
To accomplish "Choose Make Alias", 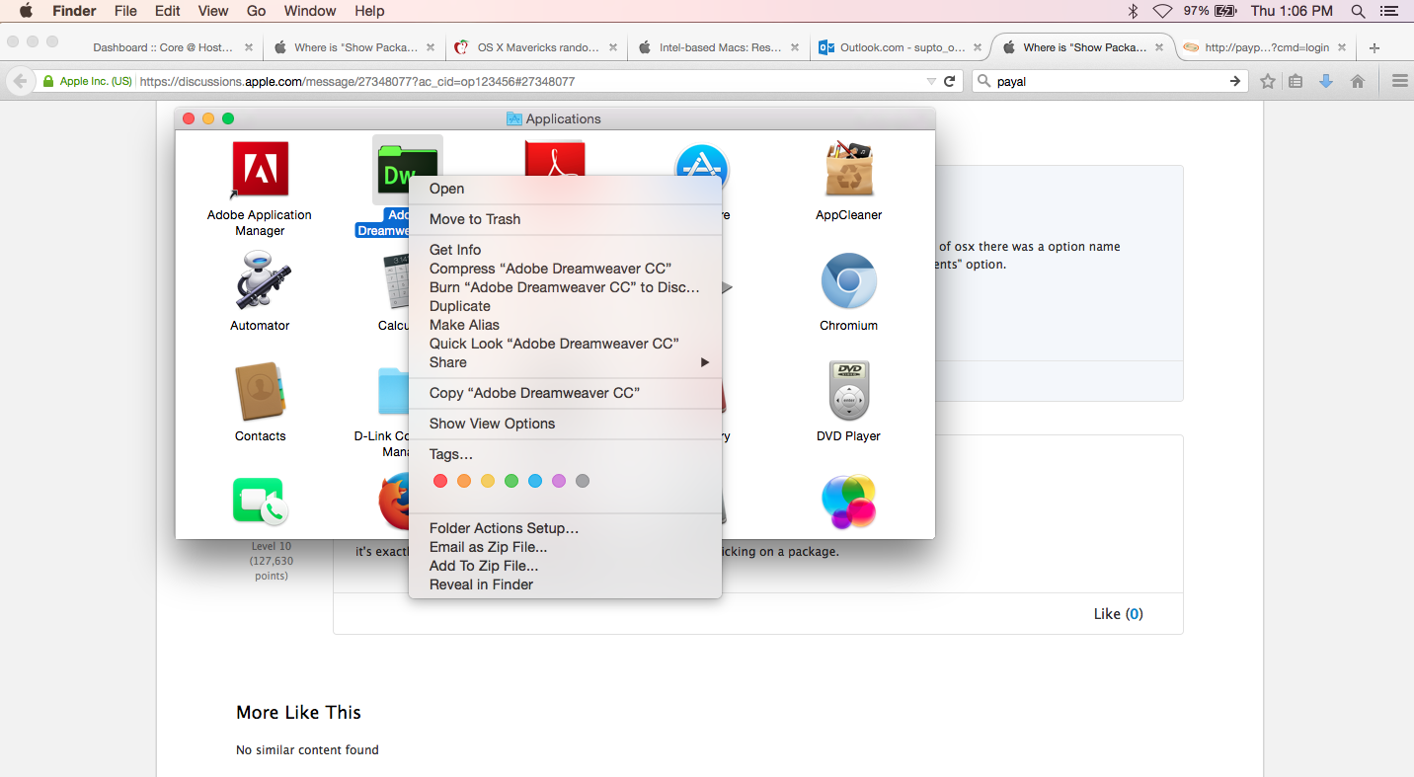I will [x=565, y=325].
